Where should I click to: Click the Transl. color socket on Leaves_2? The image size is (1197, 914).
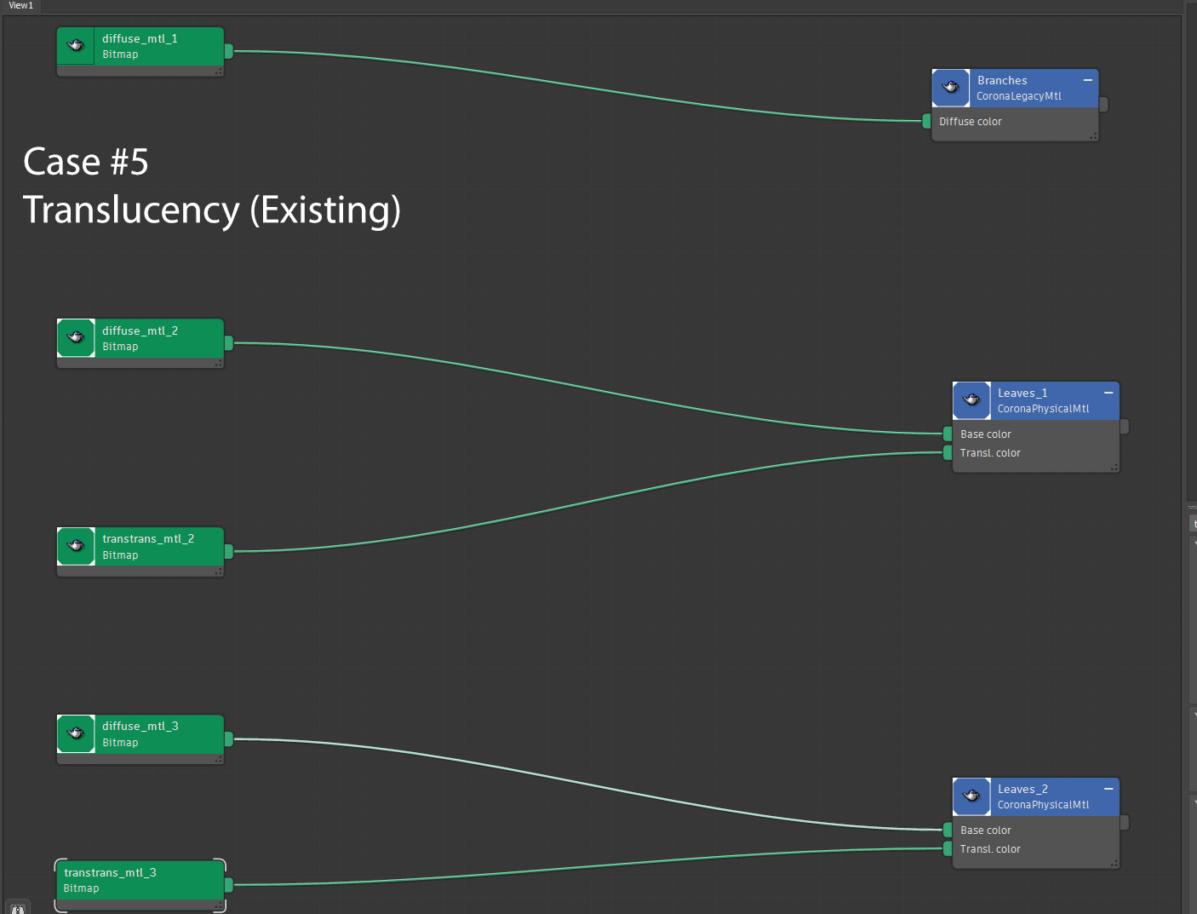(948, 849)
